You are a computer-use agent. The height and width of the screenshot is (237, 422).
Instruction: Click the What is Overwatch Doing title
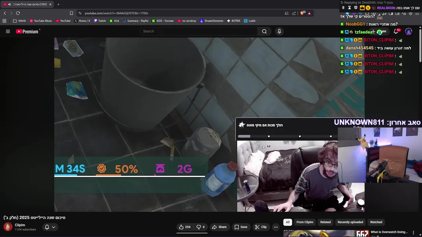(x=390, y=232)
